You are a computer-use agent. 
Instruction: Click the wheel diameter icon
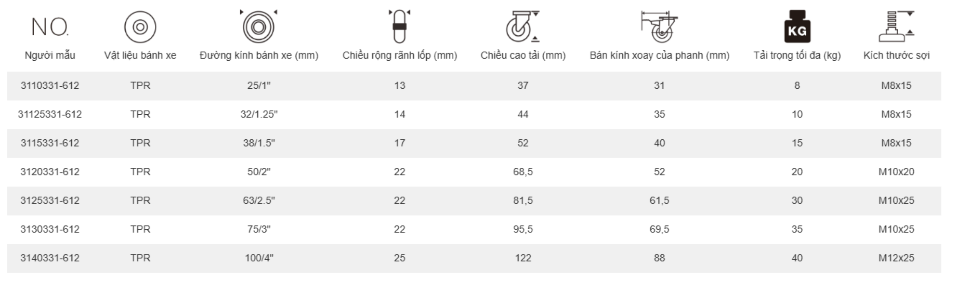(x=258, y=27)
